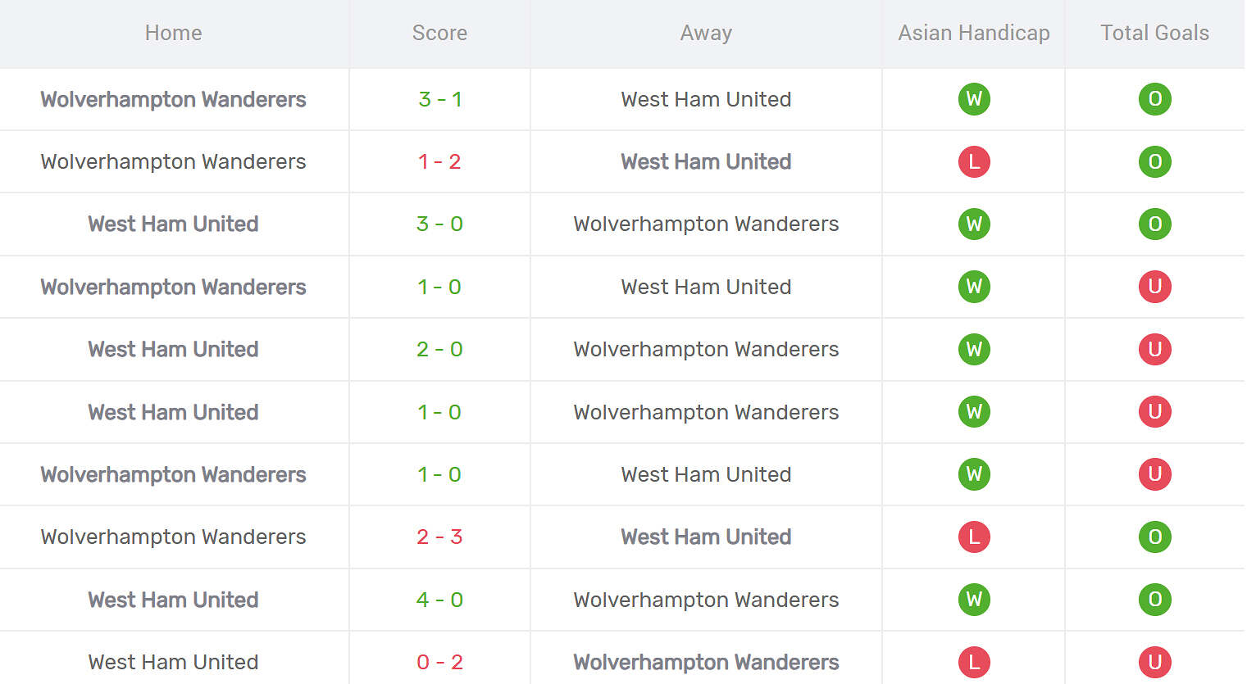This screenshot has height=684, width=1247.
Task: Click the green O badge for 3 - 0 match
Action: pyautogui.click(x=1154, y=224)
